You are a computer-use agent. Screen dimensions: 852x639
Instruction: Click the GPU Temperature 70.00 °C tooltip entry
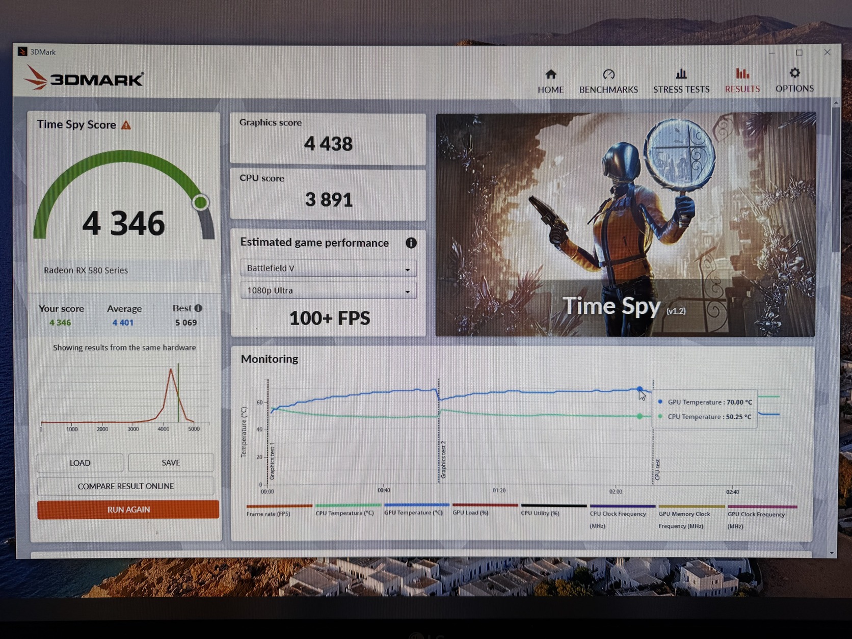click(705, 402)
